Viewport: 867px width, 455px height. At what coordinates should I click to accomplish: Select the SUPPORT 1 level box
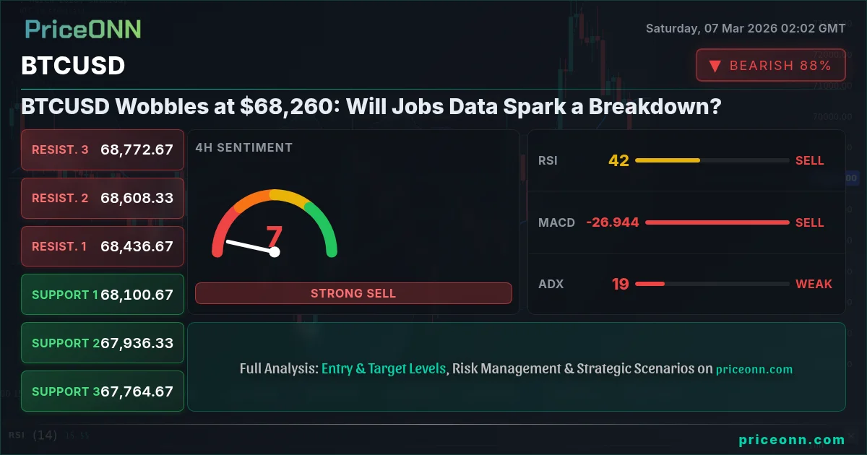tap(103, 295)
